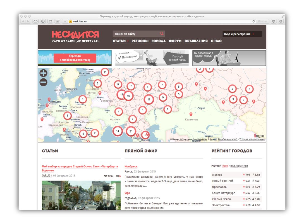
Task: Zoom out the map with minus button
Action: 44,82
